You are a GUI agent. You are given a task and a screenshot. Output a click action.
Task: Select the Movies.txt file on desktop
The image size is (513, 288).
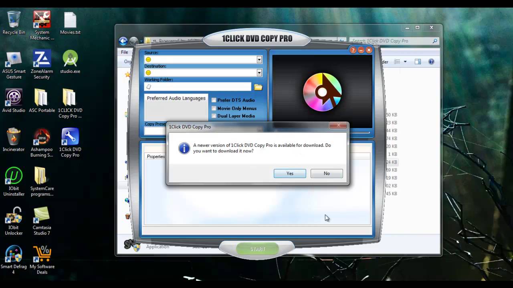coord(70,23)
